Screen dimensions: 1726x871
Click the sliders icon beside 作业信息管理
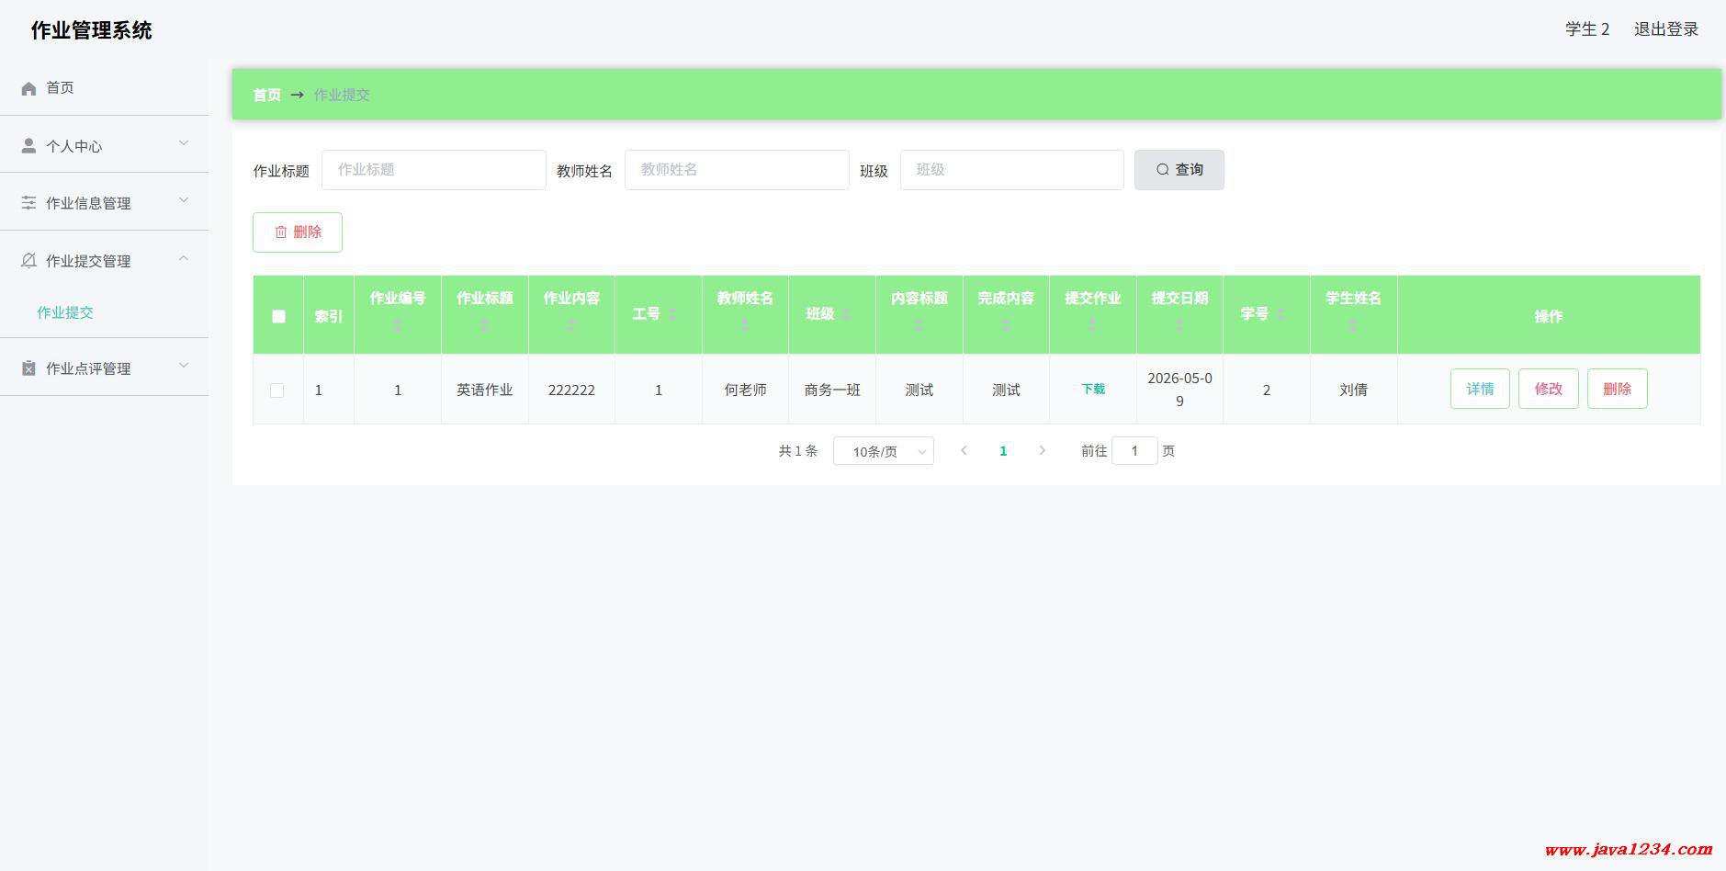click(28, 203)
